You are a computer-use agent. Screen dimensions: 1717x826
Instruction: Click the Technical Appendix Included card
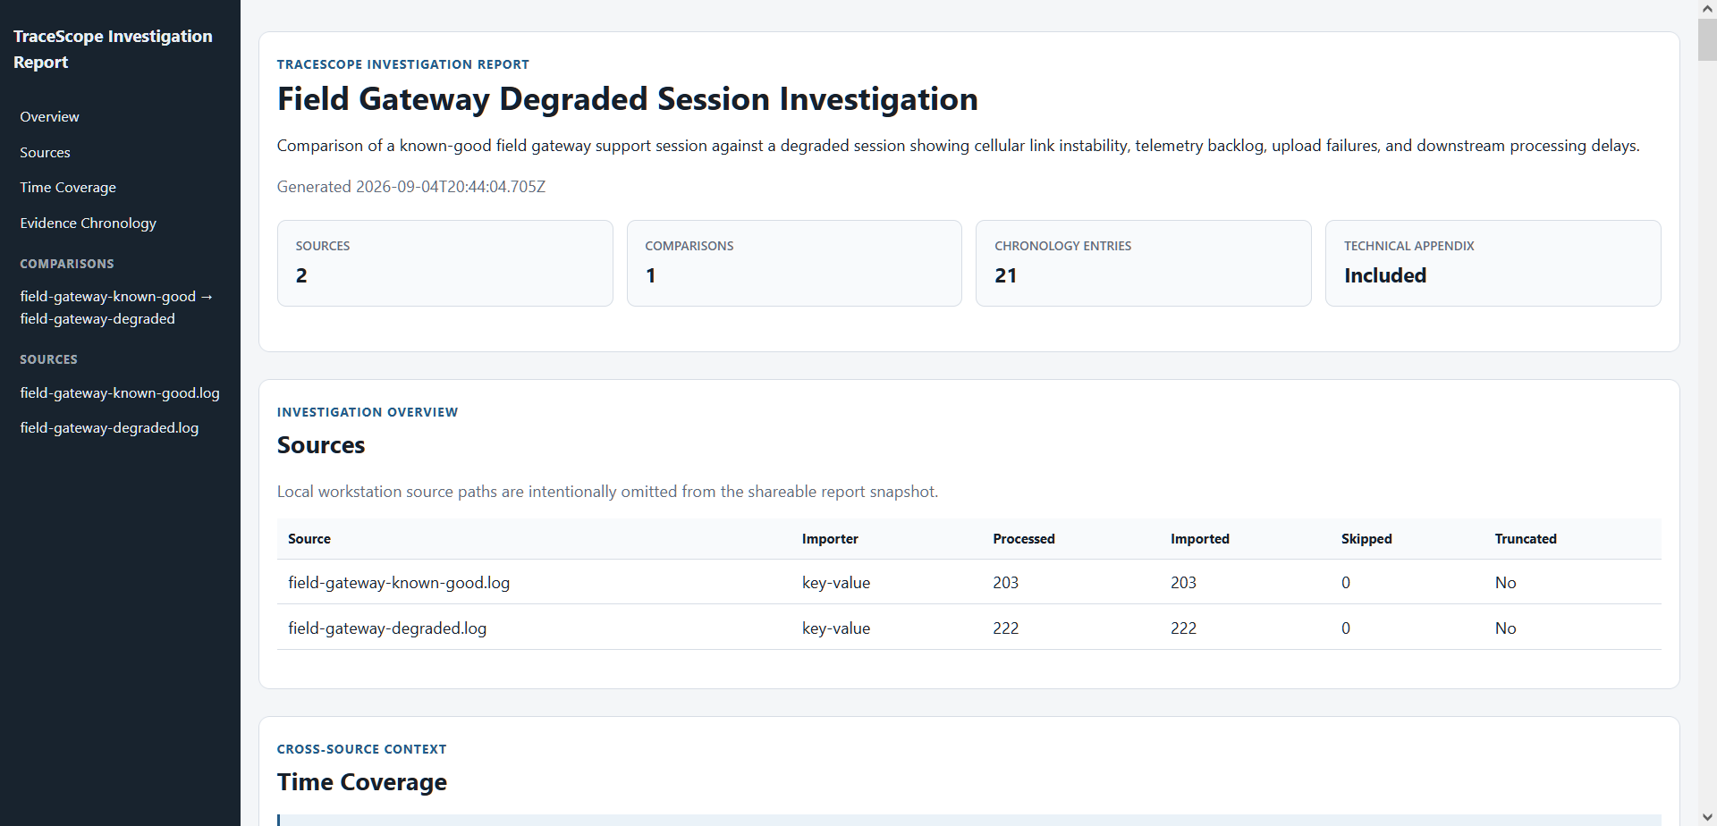click(1493, 264)
